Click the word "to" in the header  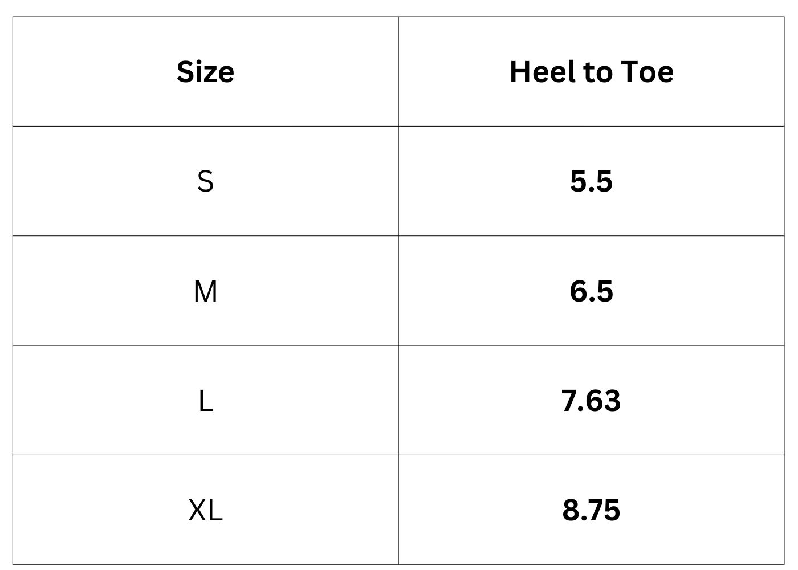(x=596, y=72)
